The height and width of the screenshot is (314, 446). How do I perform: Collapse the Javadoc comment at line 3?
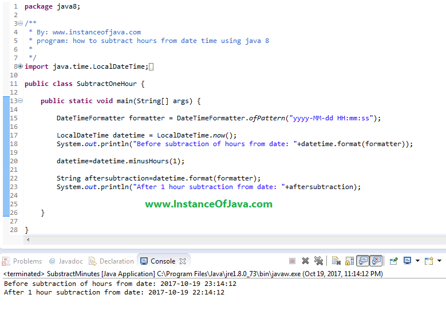(x=21, y=23)
